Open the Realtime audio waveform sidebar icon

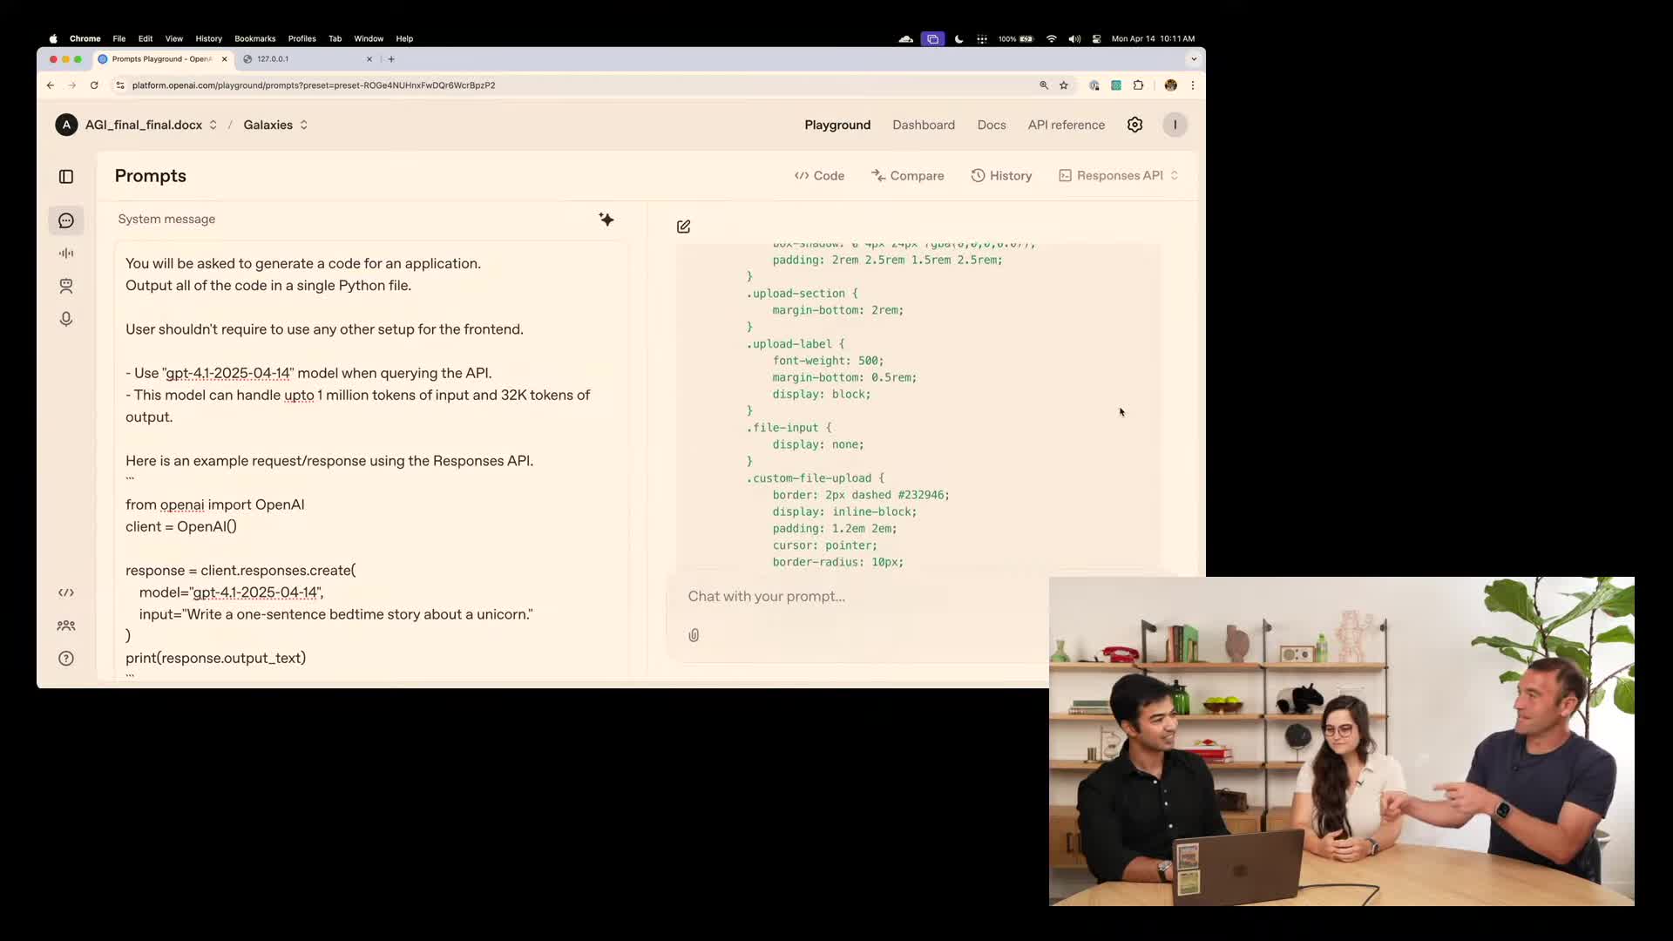click(66, 254)
